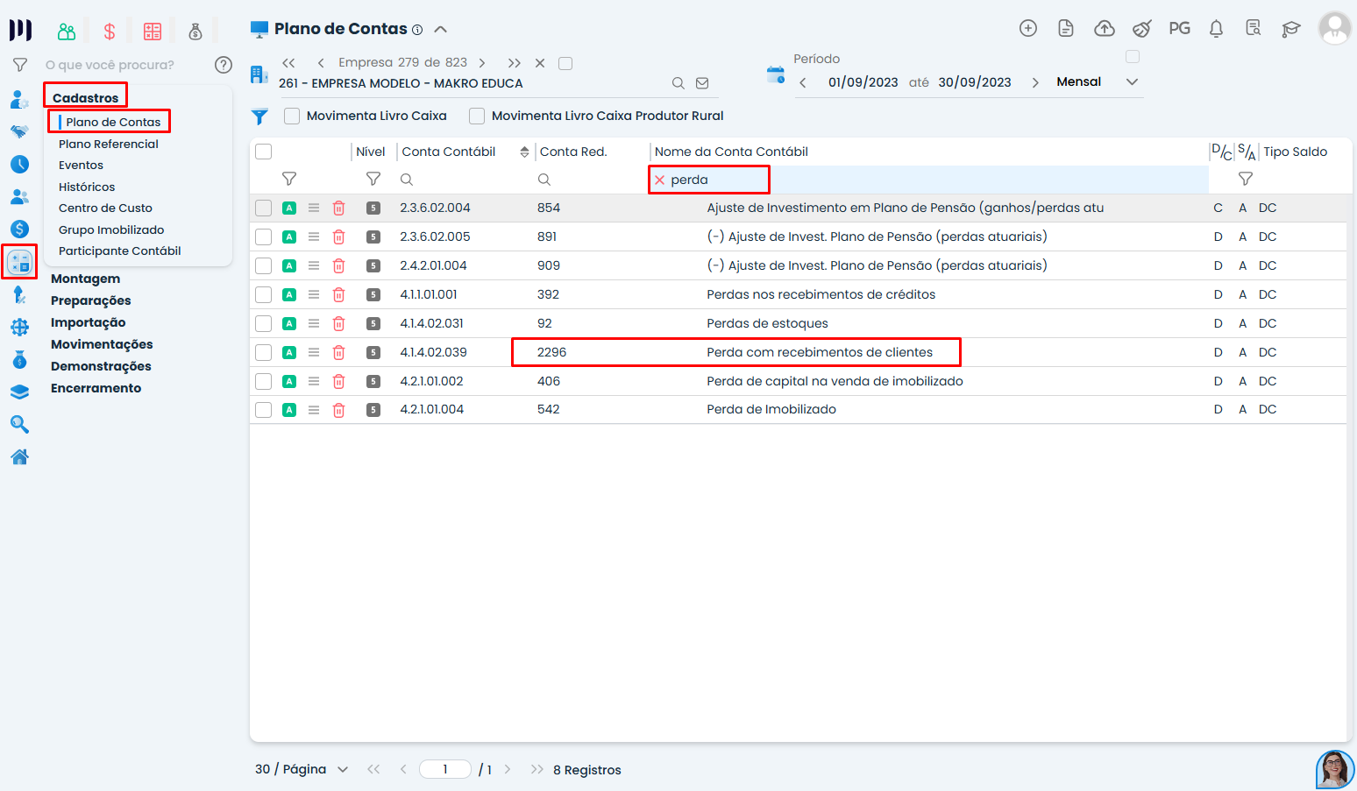Select row checkbox for Perdas de estoques
Screen dimensions: 1357x791
[x=263, y=323]
